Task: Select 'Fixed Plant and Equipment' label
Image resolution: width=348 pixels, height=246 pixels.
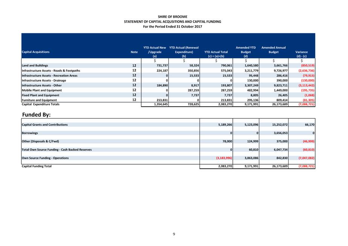Action: tap(40, 95)
